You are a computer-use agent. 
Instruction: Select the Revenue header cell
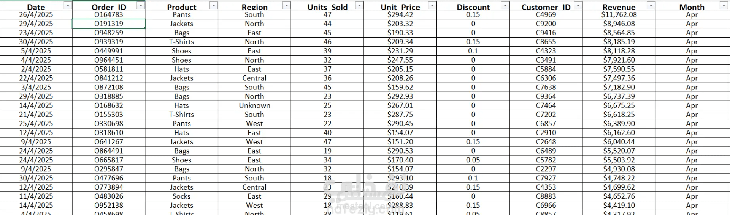click(x=619, y=5)
